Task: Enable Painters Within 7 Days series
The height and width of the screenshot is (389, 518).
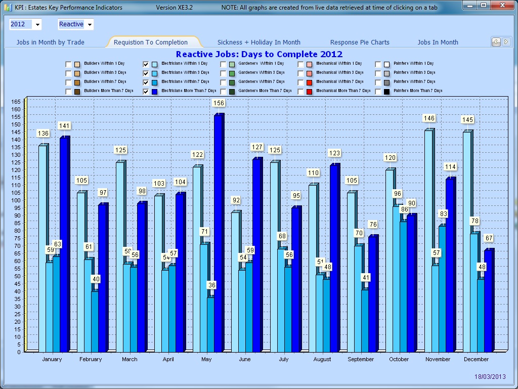Action: (378, 82)
